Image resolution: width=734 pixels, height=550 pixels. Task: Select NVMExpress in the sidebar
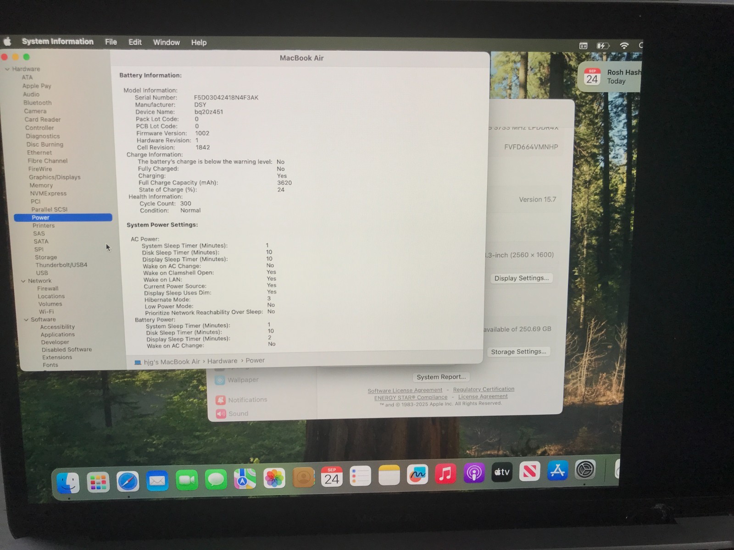(x=48, y=193)
